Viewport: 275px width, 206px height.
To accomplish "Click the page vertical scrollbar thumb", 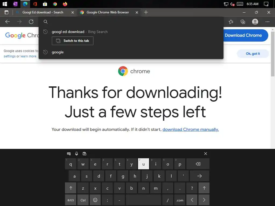I will [273, 54].
